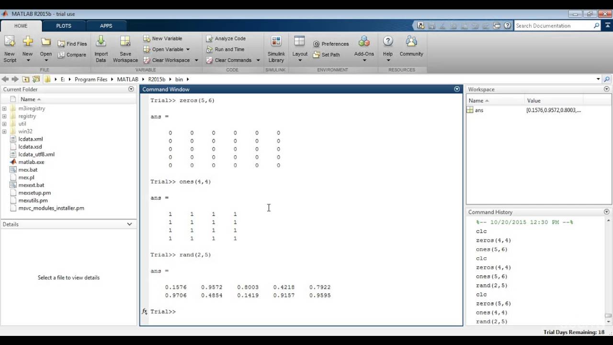This screenshot has height=345, width=613.
Task: Switch to the HOME tab
Action: tap(21, 26)
